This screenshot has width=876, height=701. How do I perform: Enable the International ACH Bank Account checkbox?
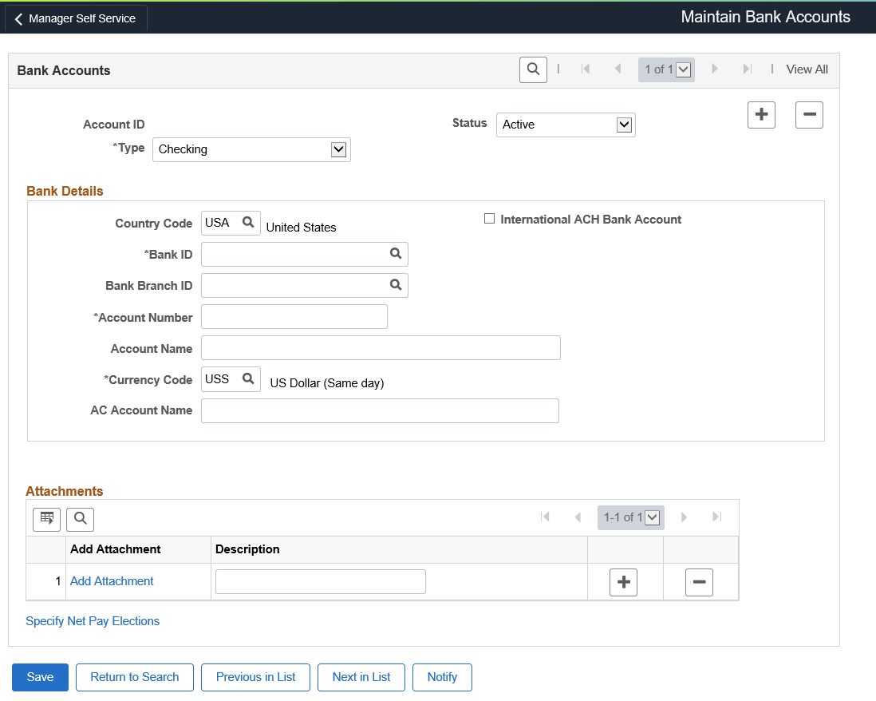click(489, 218)
